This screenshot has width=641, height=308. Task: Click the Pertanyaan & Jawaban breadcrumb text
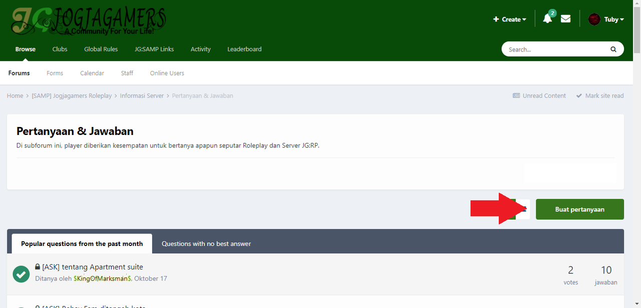coord(203,95)
